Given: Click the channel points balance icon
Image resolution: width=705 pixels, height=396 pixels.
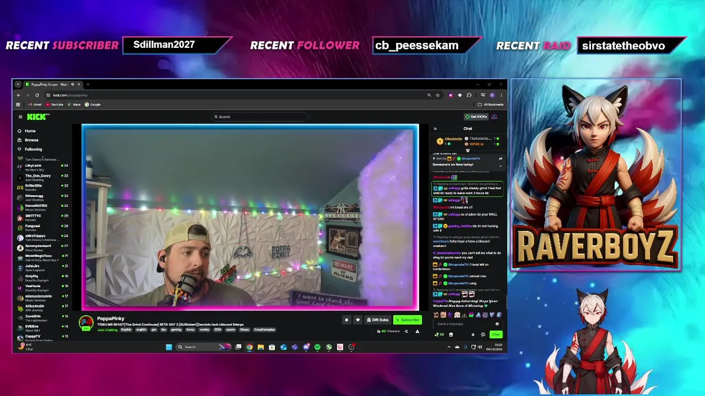Looking at the screenshot, I should point(440,334).
